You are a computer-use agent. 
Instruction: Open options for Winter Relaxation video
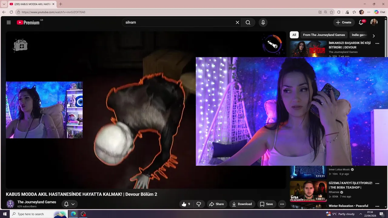[377, 206]
